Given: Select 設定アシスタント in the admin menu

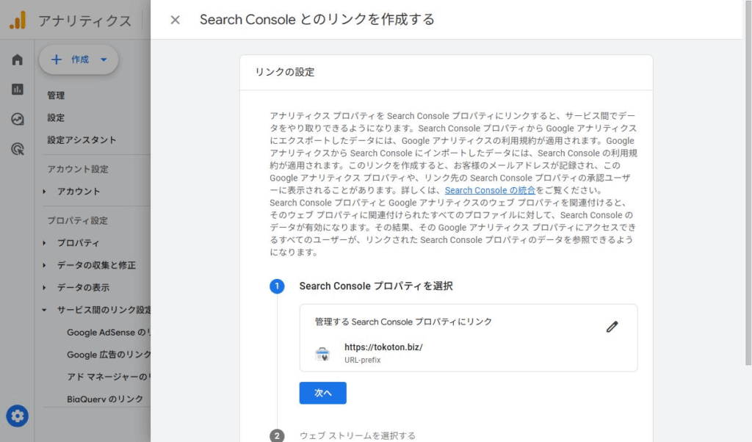Looking at the screenshot, I should point(82,140).
